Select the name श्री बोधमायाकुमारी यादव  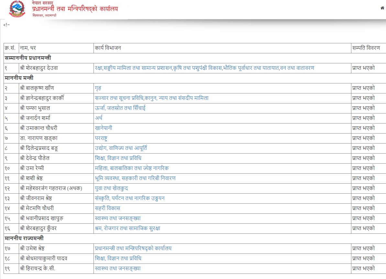44,258
